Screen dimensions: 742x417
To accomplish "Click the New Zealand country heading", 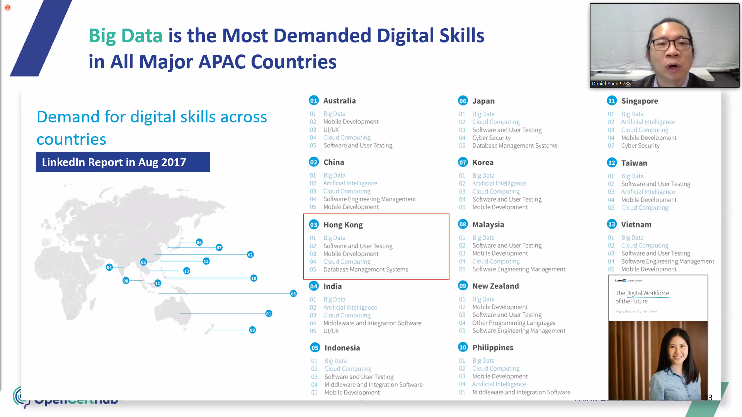I will pos(495,286).
